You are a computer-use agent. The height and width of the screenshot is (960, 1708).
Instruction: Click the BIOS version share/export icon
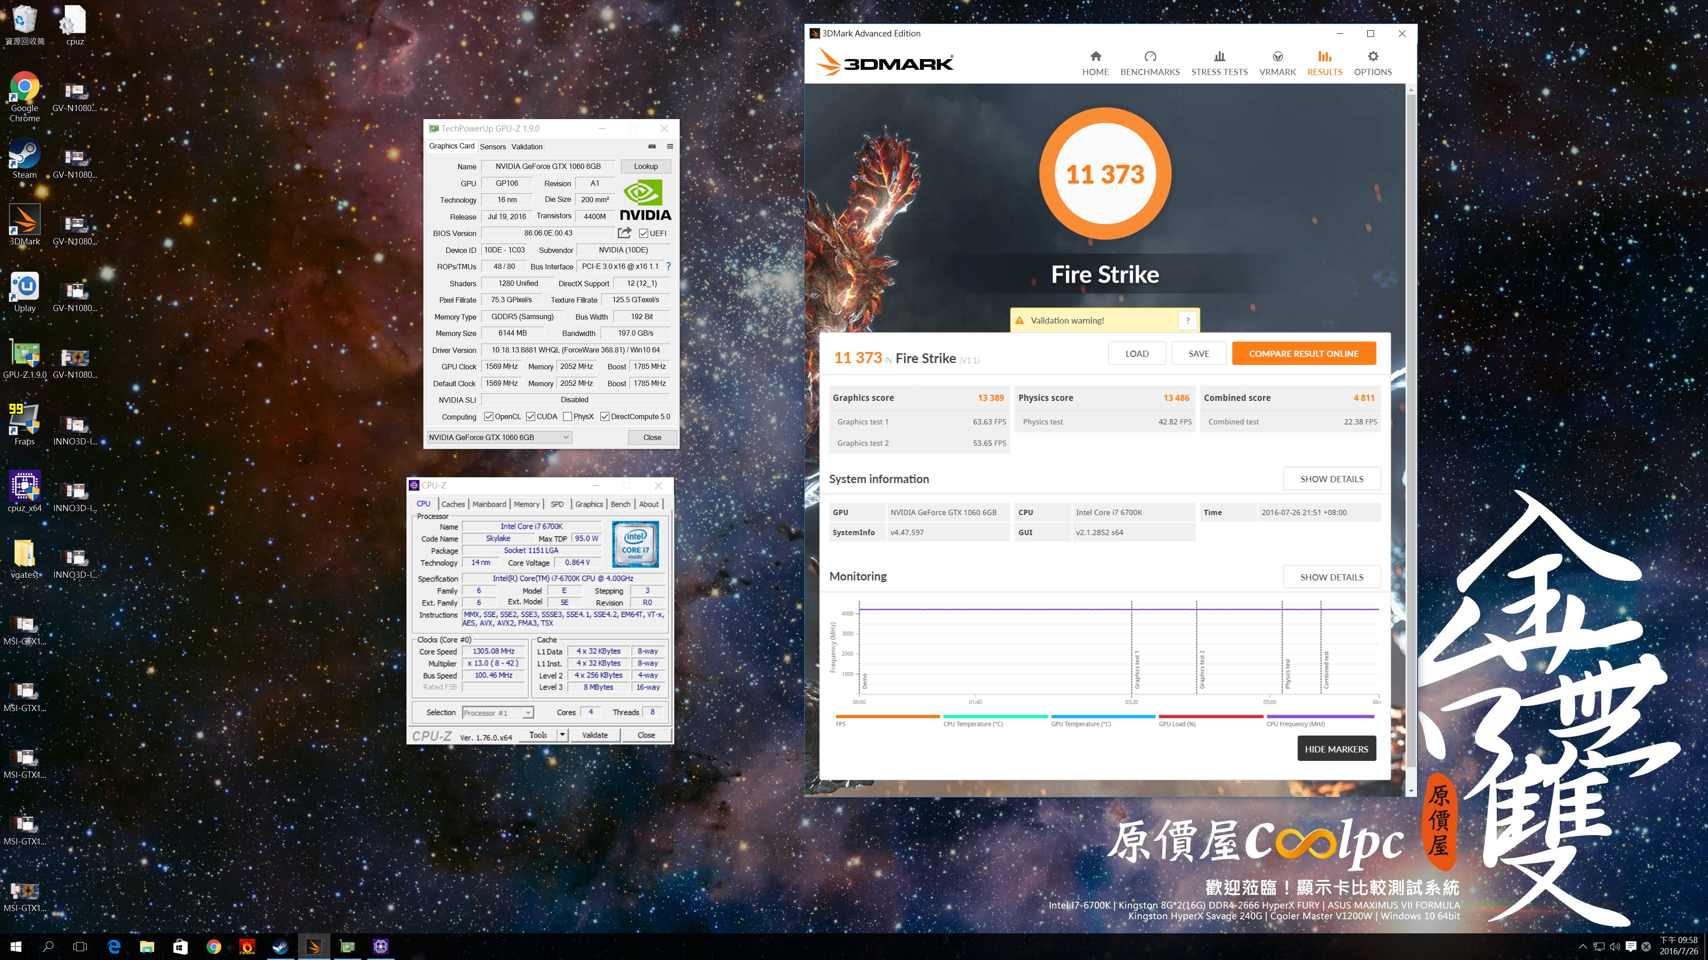[x=624, y=232]
